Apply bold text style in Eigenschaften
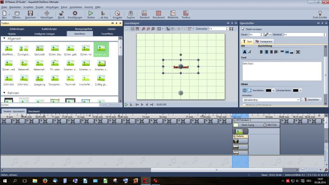The height and width of the screenshot is (185, 329). point(244,52)
